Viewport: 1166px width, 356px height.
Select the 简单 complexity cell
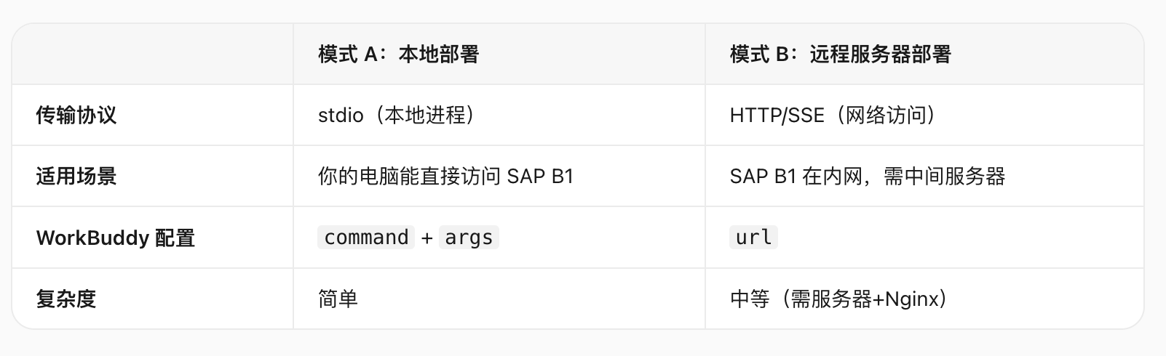tap(338, 299)
